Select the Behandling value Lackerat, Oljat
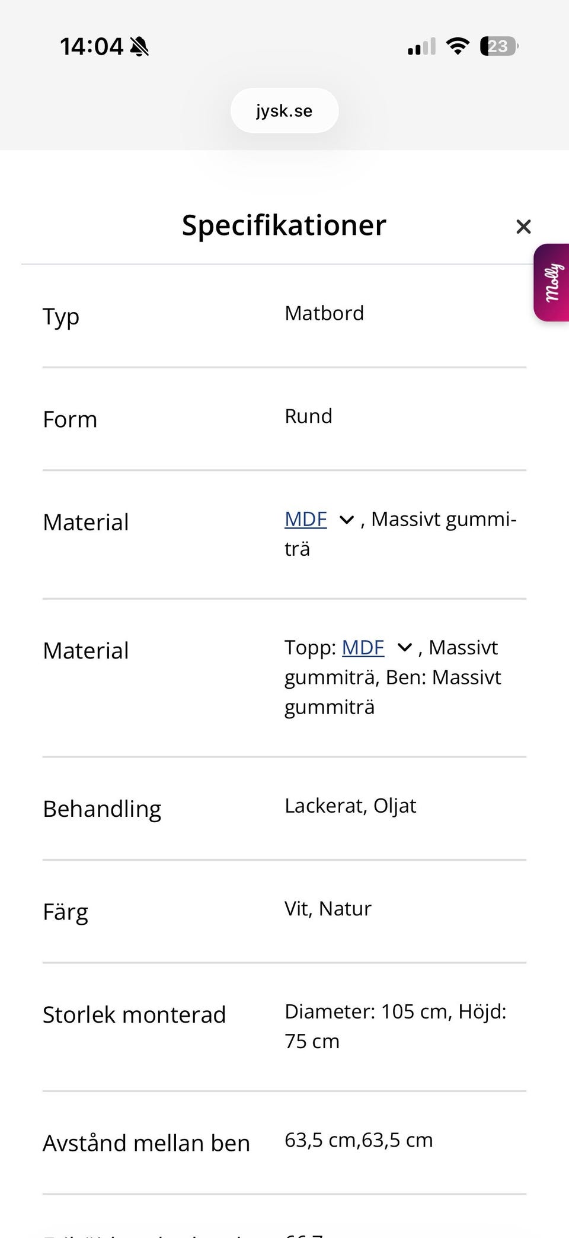This screenshot has width=569, height=1238. (350, 806)
